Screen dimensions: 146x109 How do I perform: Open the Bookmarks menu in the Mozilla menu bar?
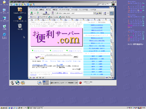tap(64, 10)
